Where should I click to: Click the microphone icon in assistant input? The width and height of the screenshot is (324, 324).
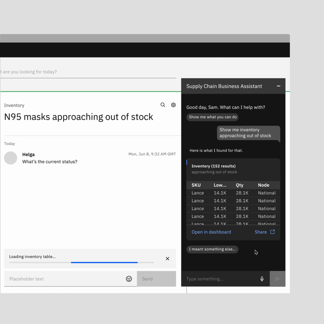pyautogui.click(x=262, y=279)
